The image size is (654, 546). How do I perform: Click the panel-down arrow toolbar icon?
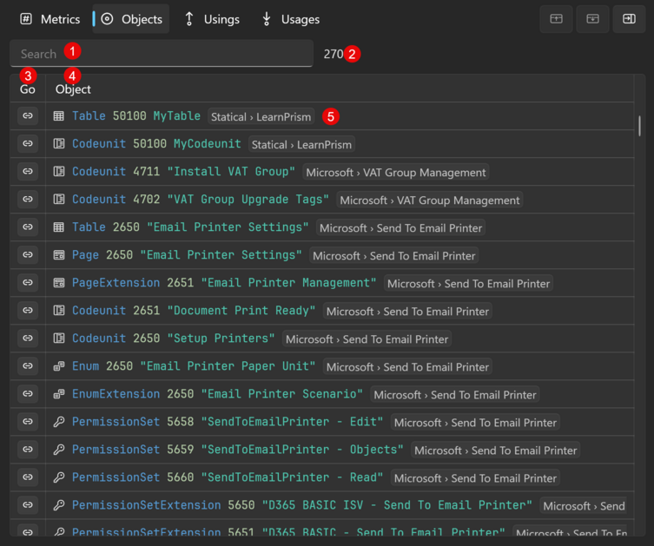(x=592, y=19)
